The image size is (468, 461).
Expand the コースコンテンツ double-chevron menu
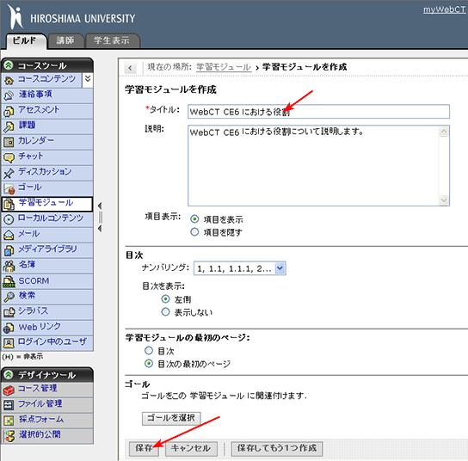(88, 79)
